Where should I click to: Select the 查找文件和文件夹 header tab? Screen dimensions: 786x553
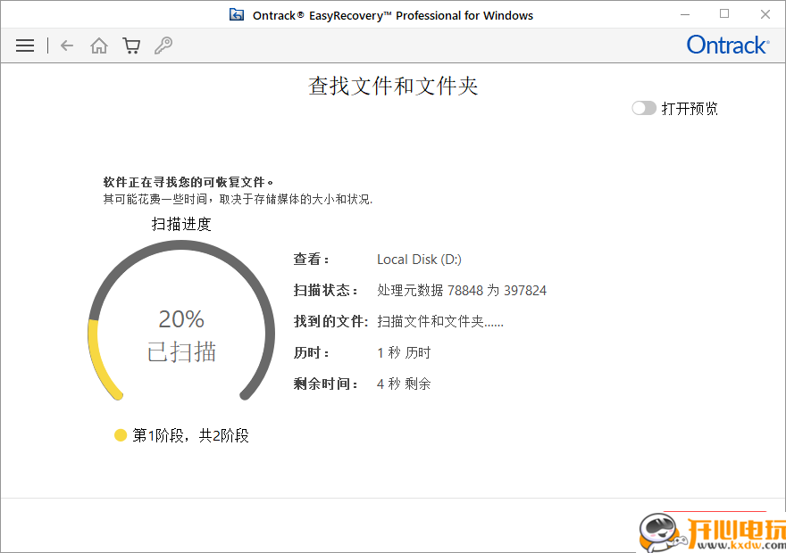coord(392,86)
